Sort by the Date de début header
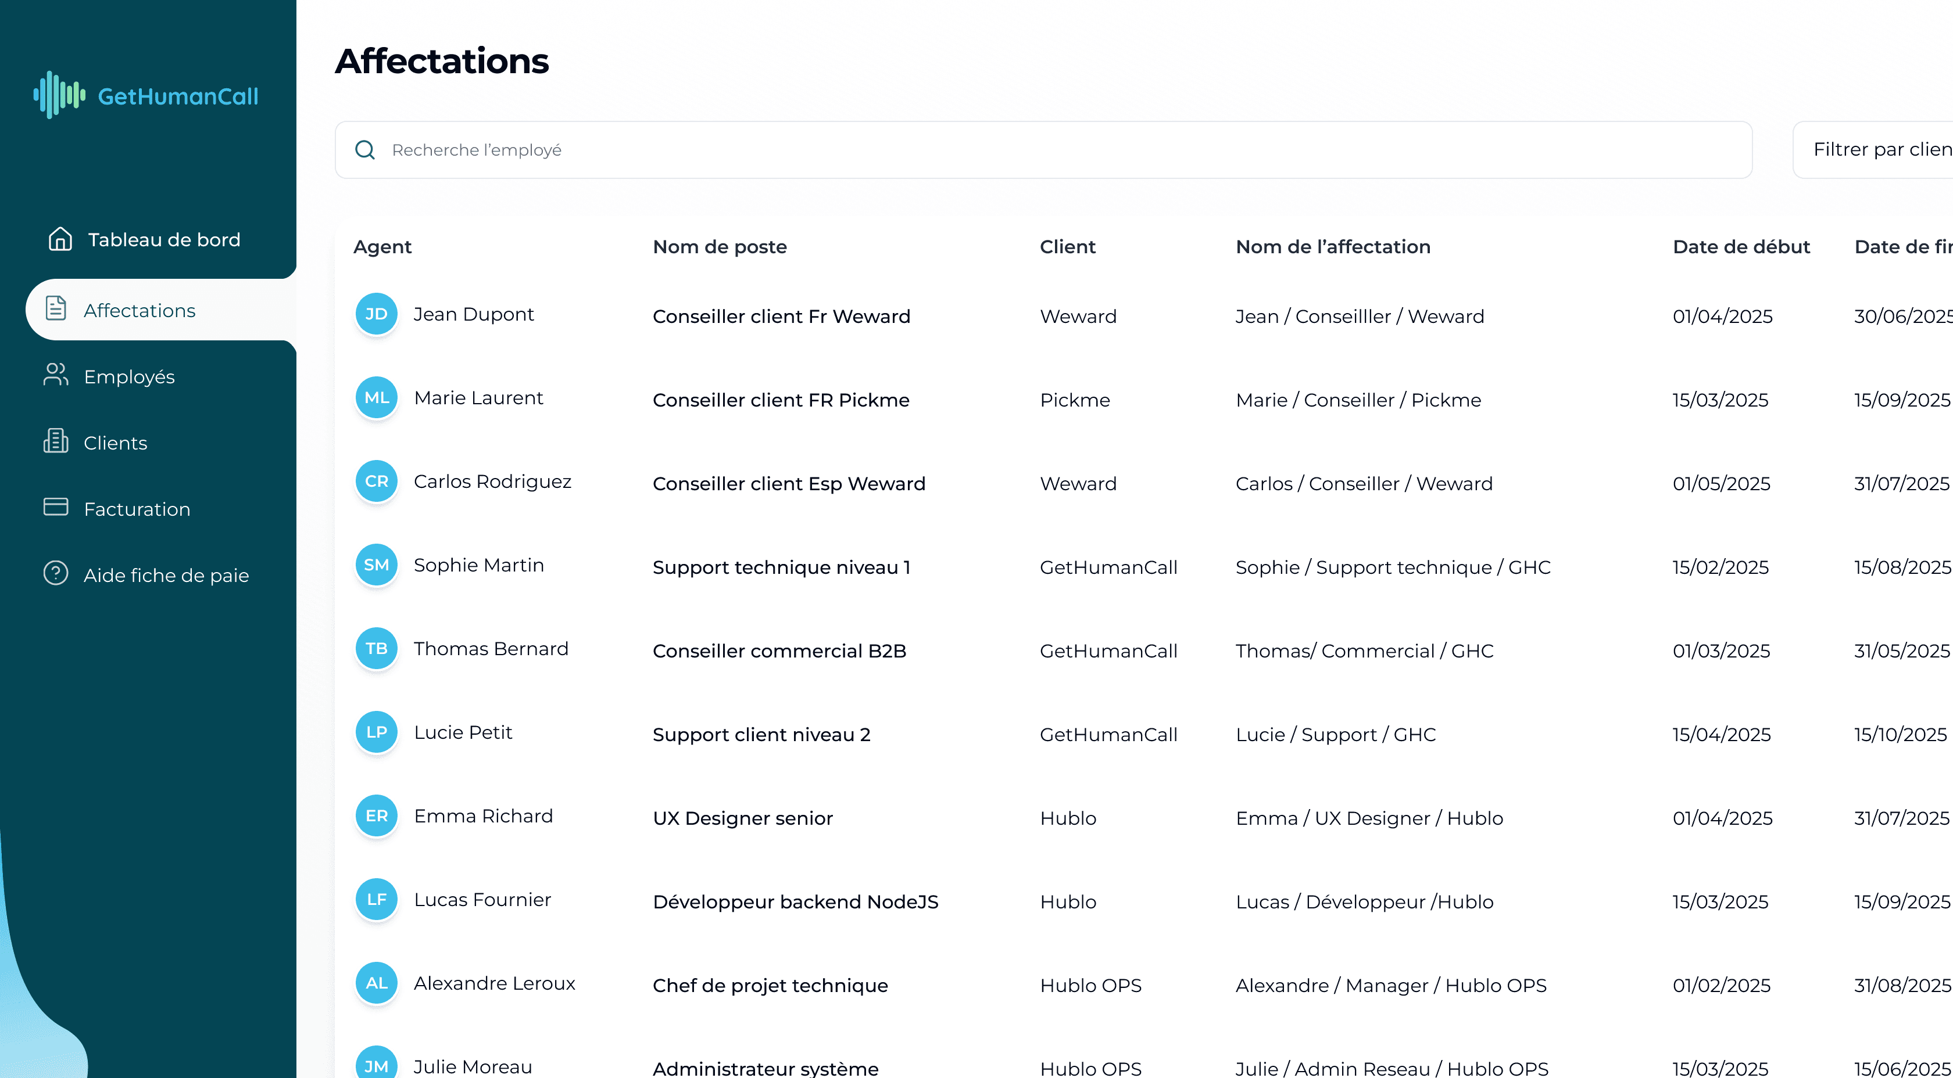1953x1078 pixels. coord(1741,247)
